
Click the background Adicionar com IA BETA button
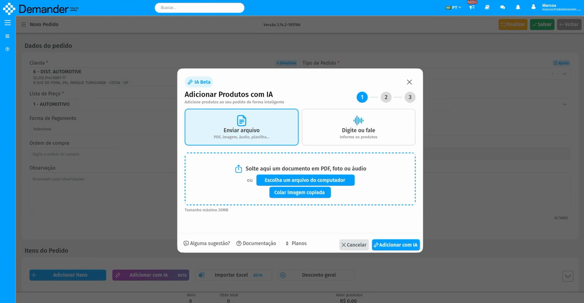click(x=151, y=275)
